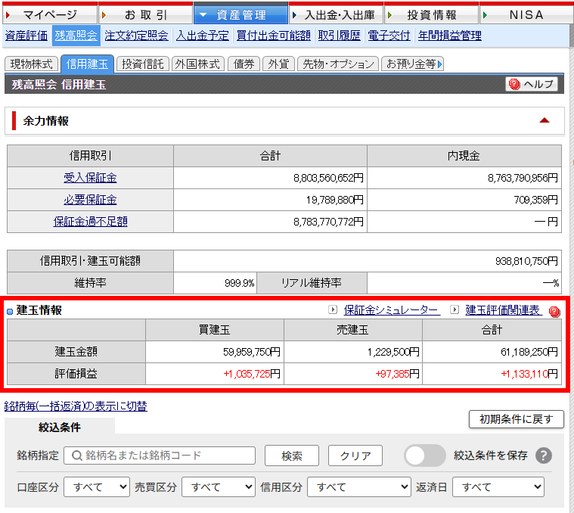
Task: Toggle the 絞込条件を保存 switch
Action: (x=425, y=455)
